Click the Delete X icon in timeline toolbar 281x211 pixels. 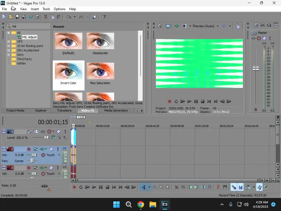(176, 187)
